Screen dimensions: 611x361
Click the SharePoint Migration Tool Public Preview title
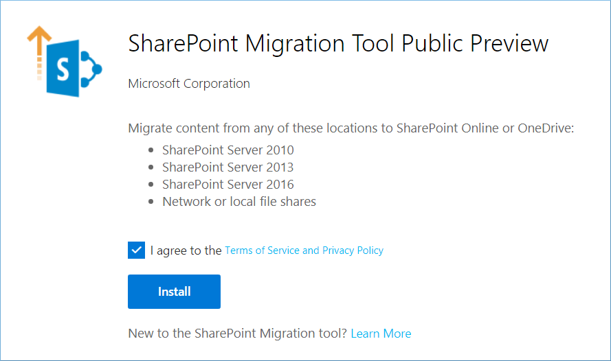pos(338,43)
